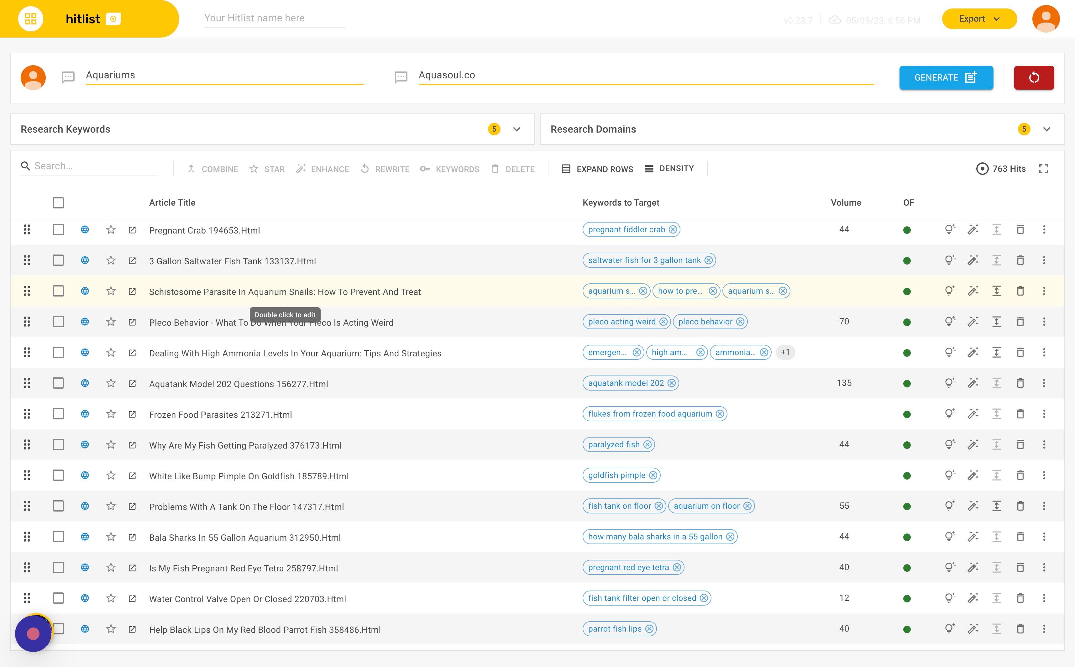This screenshot has width=1075, height=667.
Task: Delete the Water Control Valve row
Action: [x=1020, y=598]
